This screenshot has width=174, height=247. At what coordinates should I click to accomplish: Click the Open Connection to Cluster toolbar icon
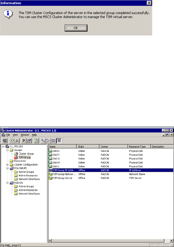coord(5,141)
